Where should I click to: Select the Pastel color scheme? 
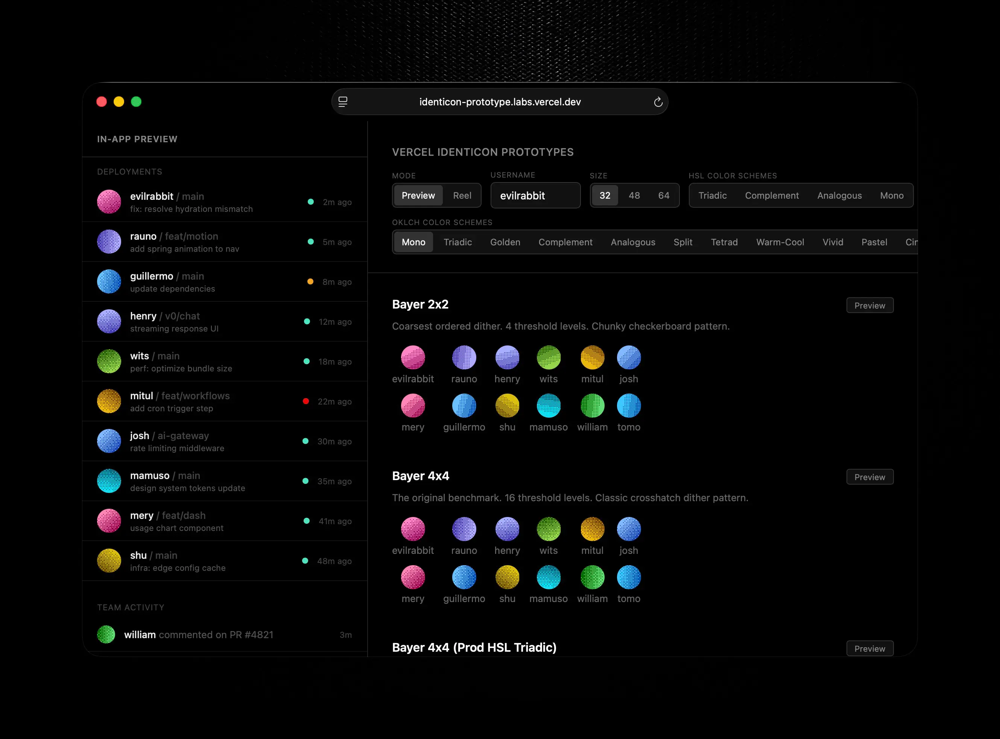874,242
